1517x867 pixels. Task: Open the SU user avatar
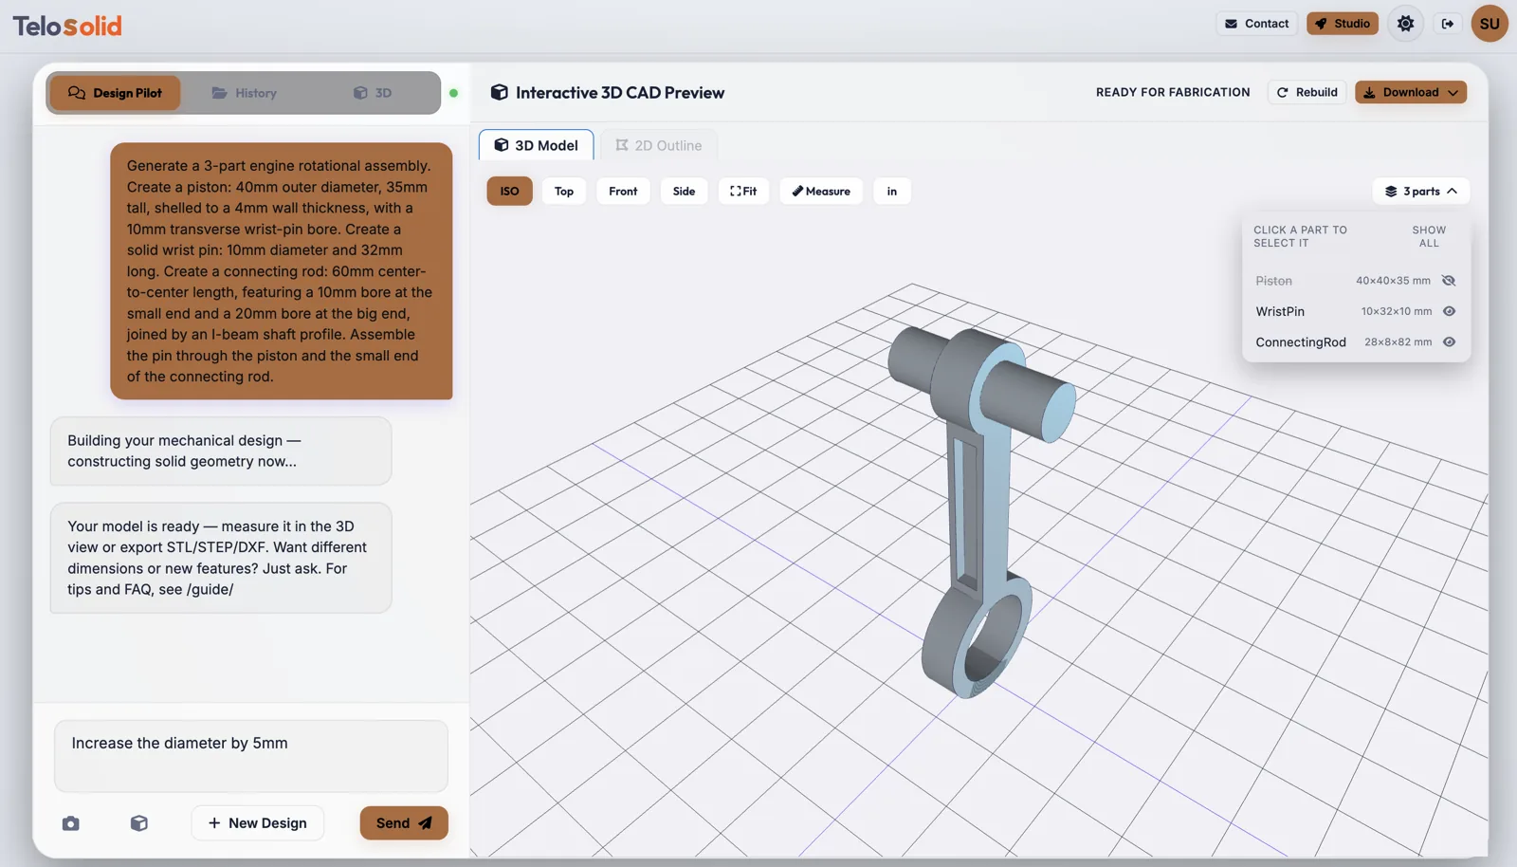coord(1490,24)
